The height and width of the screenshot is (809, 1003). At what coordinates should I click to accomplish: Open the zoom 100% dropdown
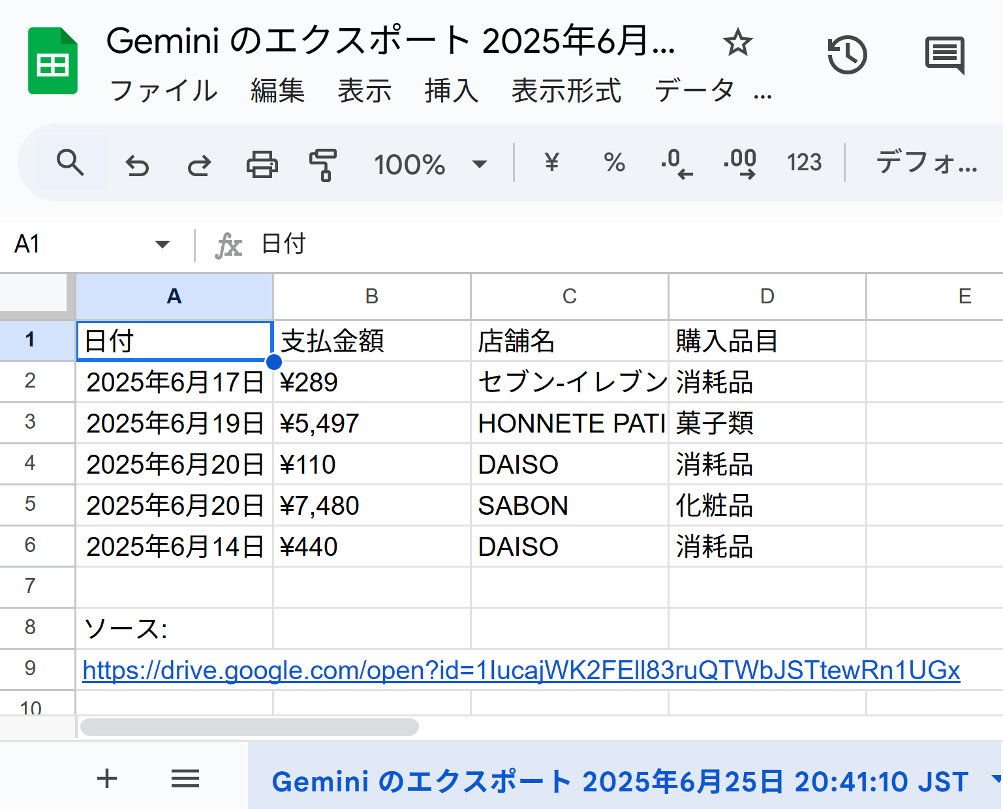coord(430,164)
